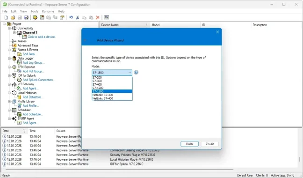The image size is (303, 178).
Task: Click the New Device toolbar icon
Action: (42, 18)
